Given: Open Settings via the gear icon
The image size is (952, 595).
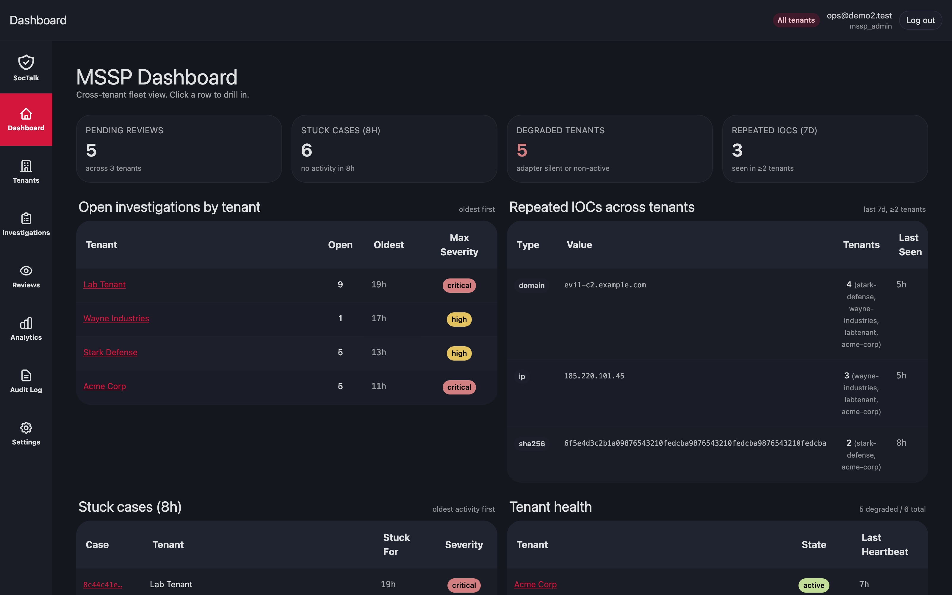Looking at the screenshot, I should click(26, 428).
